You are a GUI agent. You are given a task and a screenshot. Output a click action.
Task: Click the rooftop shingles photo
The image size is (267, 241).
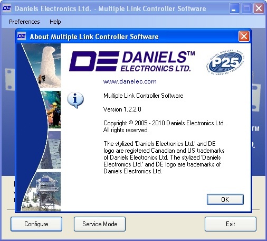point(50,150)
